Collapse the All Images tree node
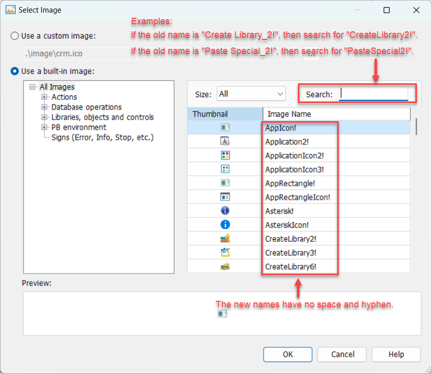The width and height of the screenshot is (432, 374). [x=33, y=87]
